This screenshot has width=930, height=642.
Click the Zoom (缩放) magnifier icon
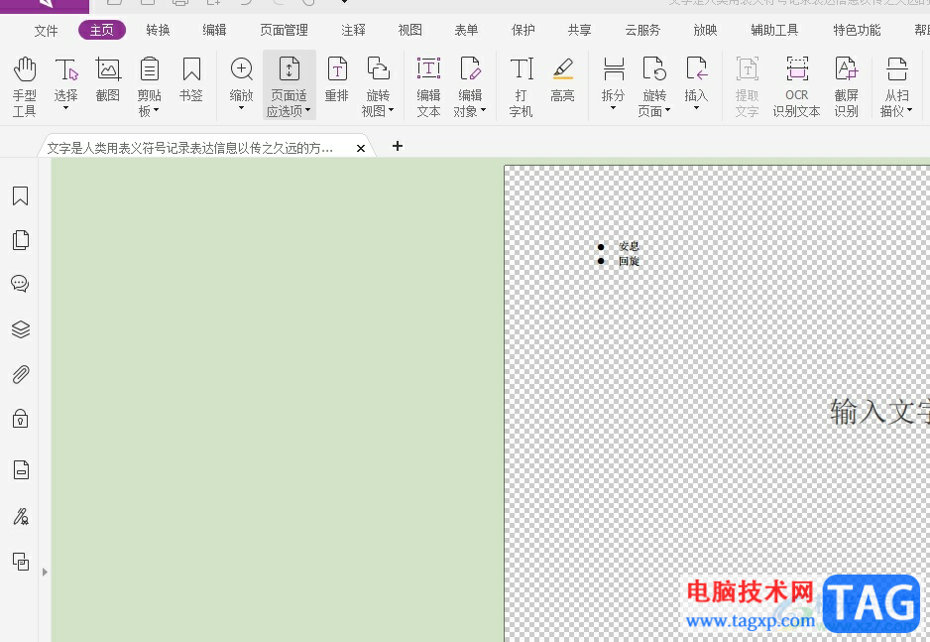[x=241, y=69]
